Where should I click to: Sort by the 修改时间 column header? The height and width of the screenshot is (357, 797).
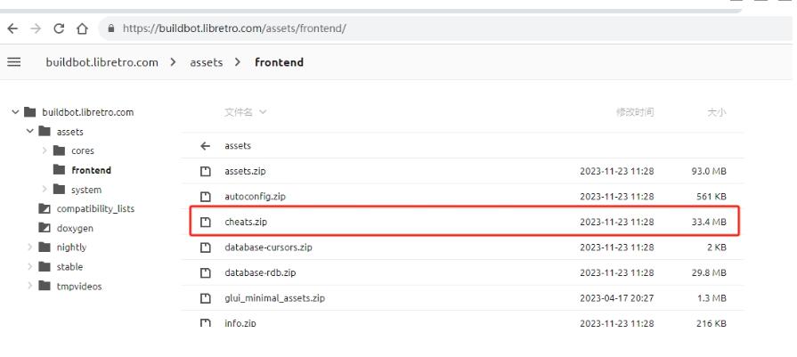coord(635,112)
